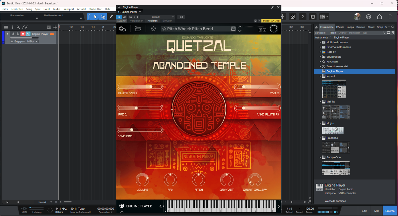Click the SampleOne instrument thumbnail

(336, 168)
